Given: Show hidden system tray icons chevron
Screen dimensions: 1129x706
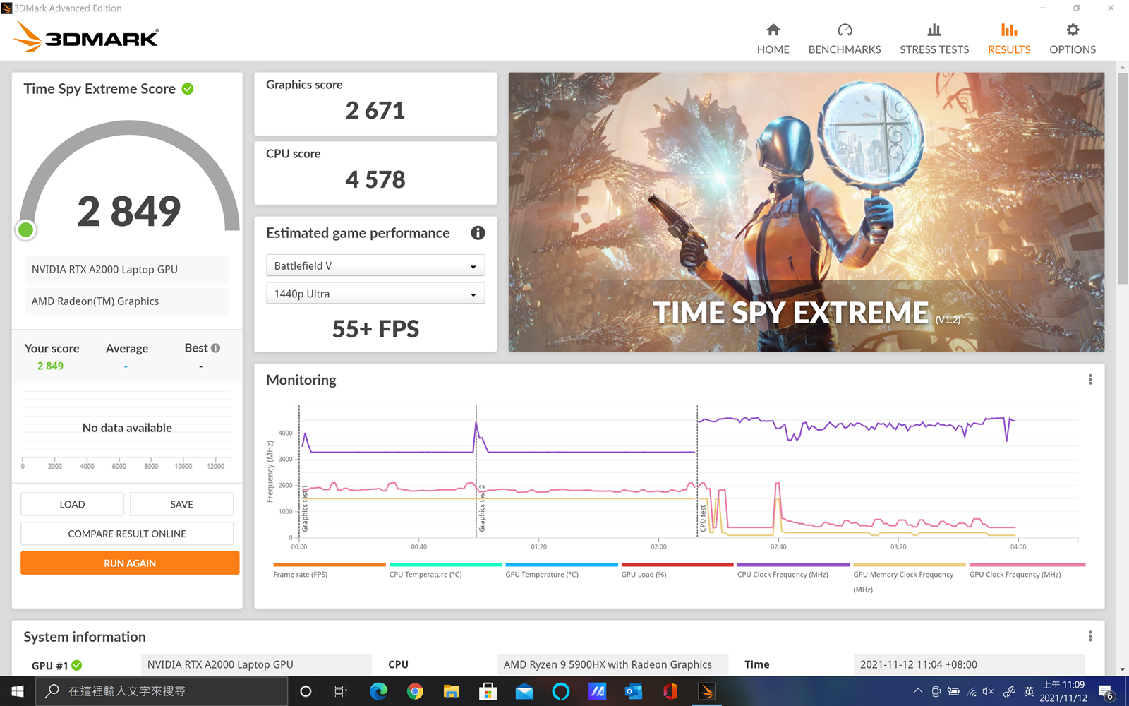Looking at the screenshot, I should tap(917, 691).
